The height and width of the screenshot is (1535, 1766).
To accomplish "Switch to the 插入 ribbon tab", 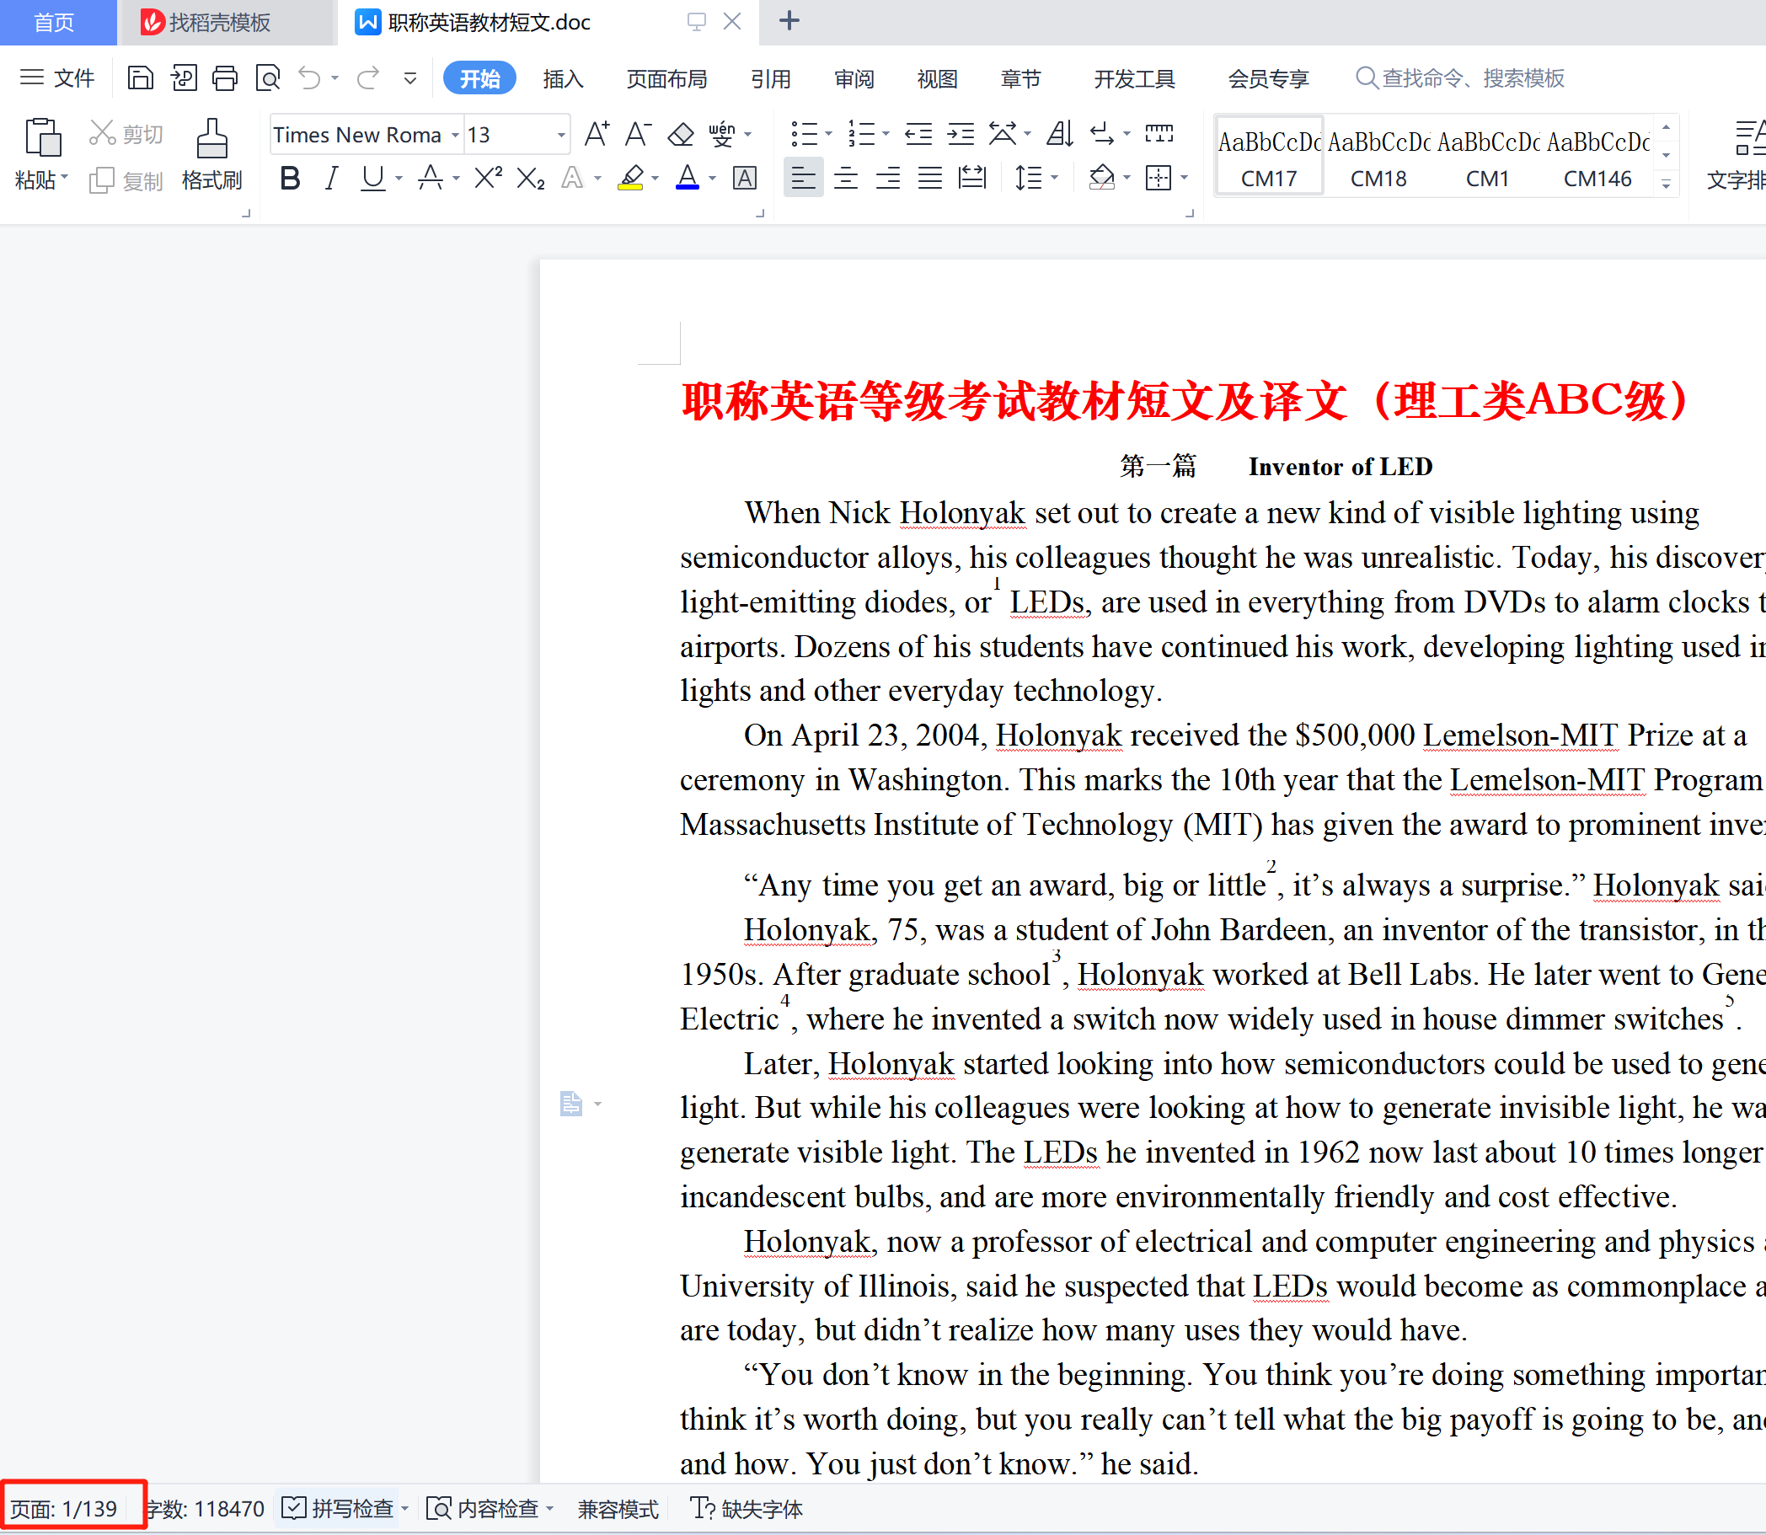I will [562, 78].
